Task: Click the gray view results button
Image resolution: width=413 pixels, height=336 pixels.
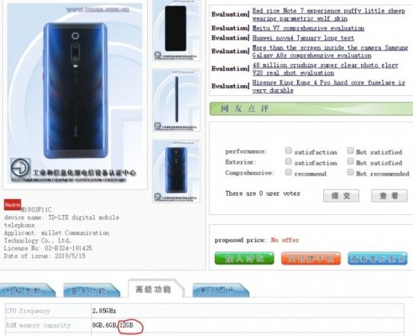Action: [x=389, y=196]
